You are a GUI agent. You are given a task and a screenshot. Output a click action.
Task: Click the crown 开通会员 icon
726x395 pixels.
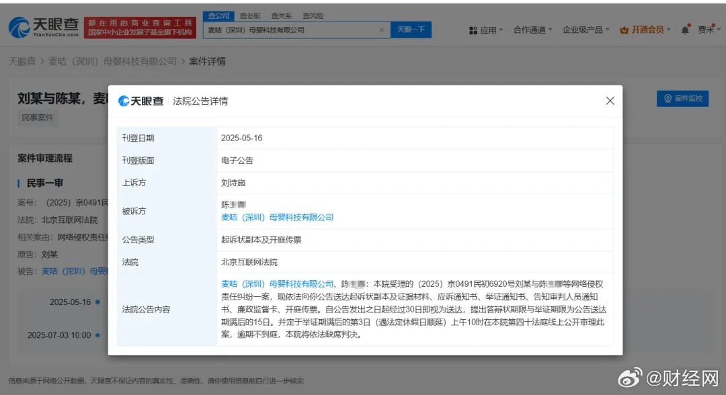tap(624, 30)
